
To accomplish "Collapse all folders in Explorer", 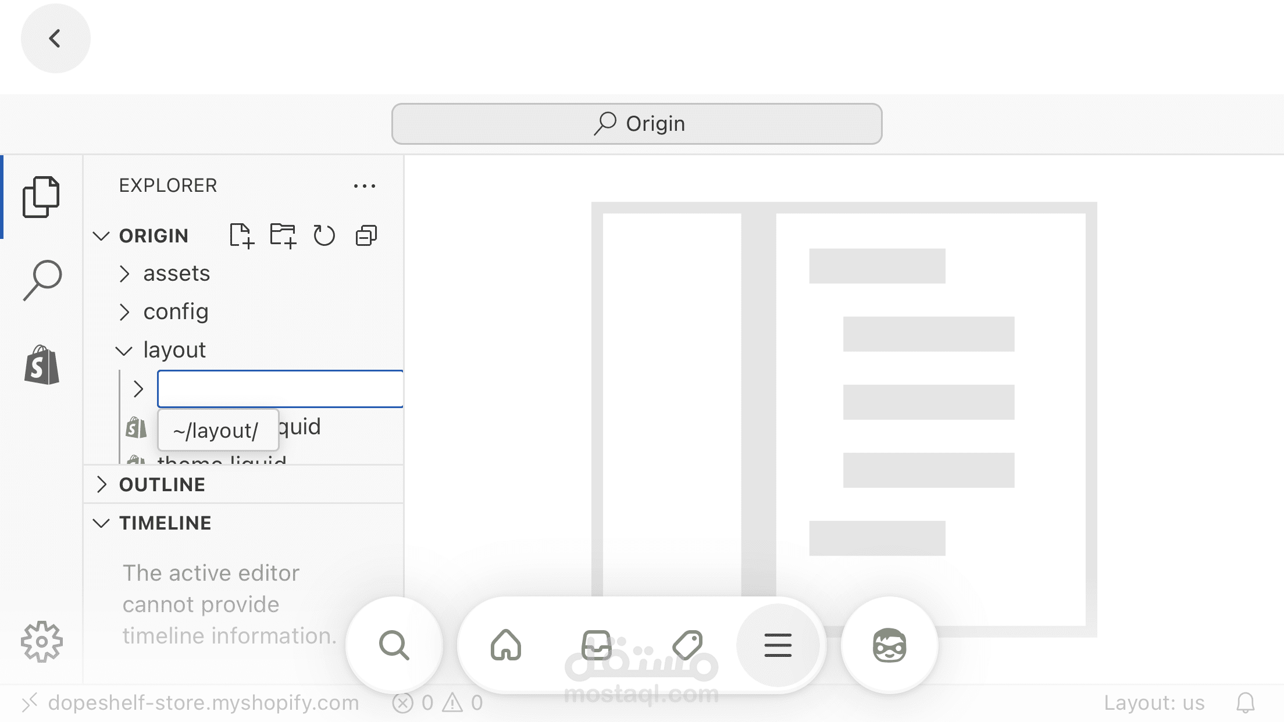I will 366,235.
